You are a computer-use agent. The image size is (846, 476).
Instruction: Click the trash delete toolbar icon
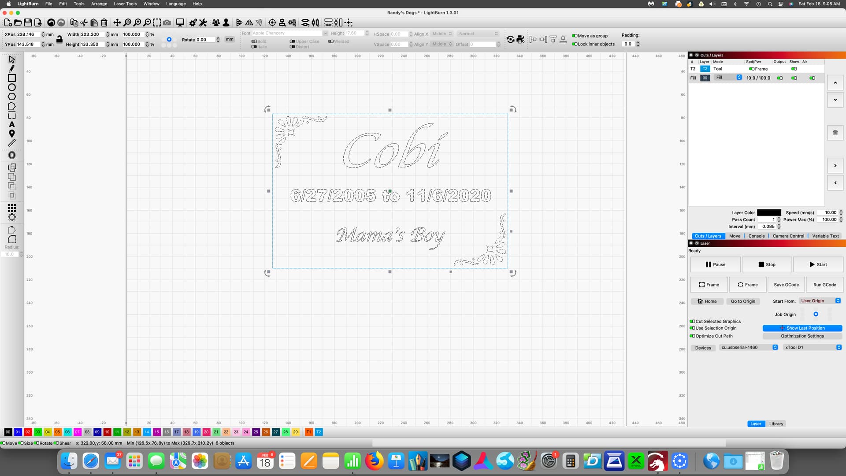click(104, 22)
